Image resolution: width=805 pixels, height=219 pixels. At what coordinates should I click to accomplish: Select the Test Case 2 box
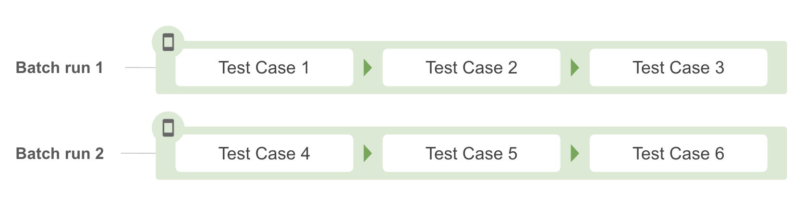pyautogui.click(x=471, y=68)
